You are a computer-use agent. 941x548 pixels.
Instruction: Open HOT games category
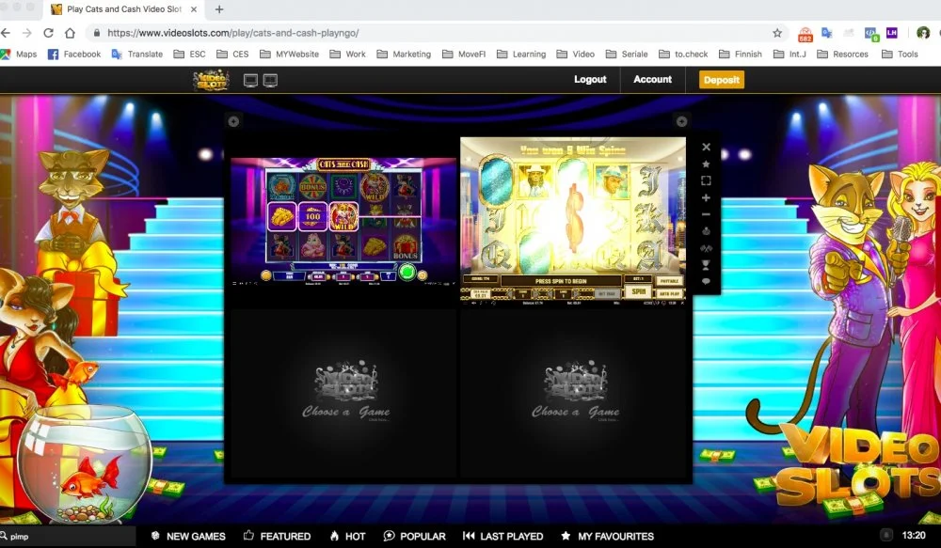347,536
